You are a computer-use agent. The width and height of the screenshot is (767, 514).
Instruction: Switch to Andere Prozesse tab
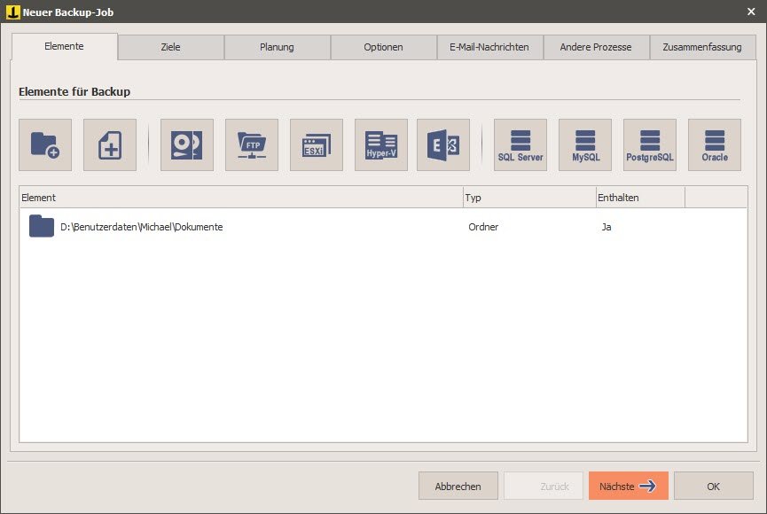point(596,47)
